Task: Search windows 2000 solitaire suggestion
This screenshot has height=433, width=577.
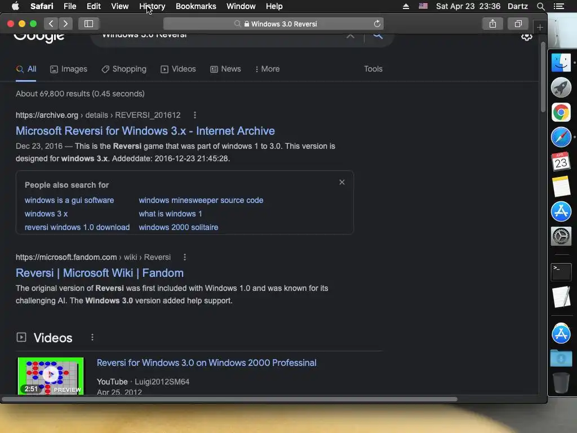Action: coord(178,228)
